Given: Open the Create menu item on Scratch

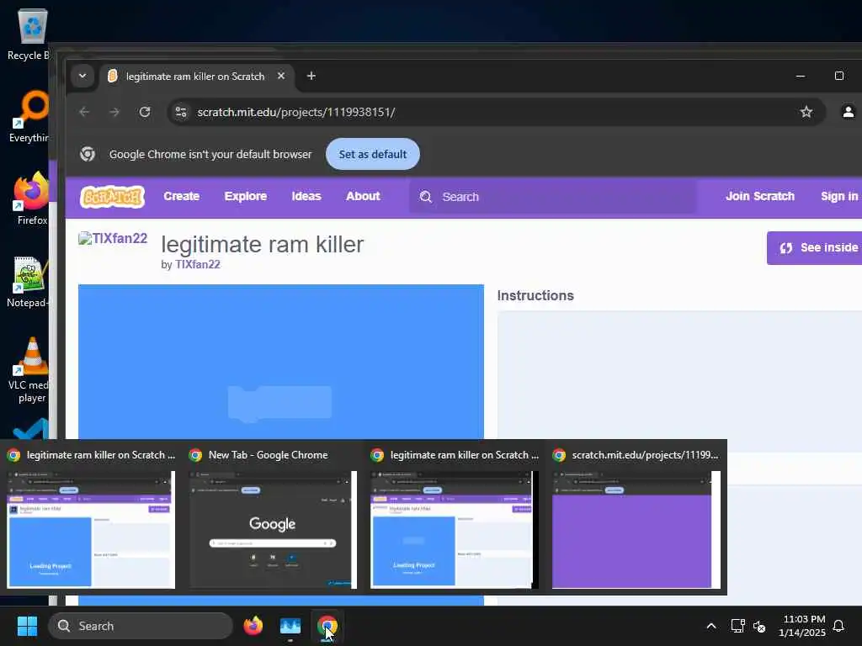Looking at the screenshot, I should (x=182, y=197).
